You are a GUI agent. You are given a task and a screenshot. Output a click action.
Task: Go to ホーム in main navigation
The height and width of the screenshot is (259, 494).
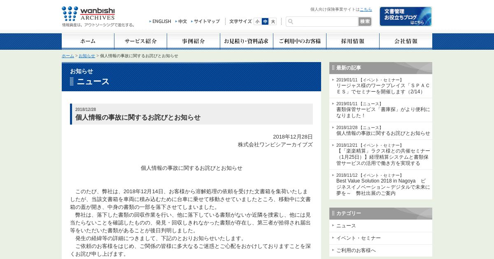pos(88,42)
